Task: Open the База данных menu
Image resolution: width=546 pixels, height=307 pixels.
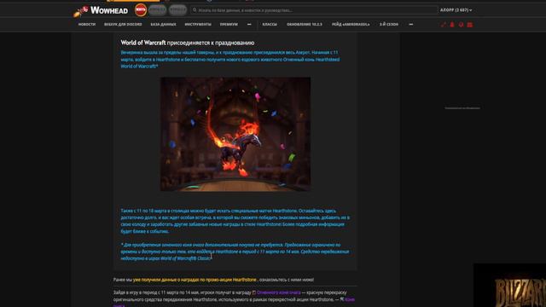Action: pyautogui.click(x=163, y=25)
